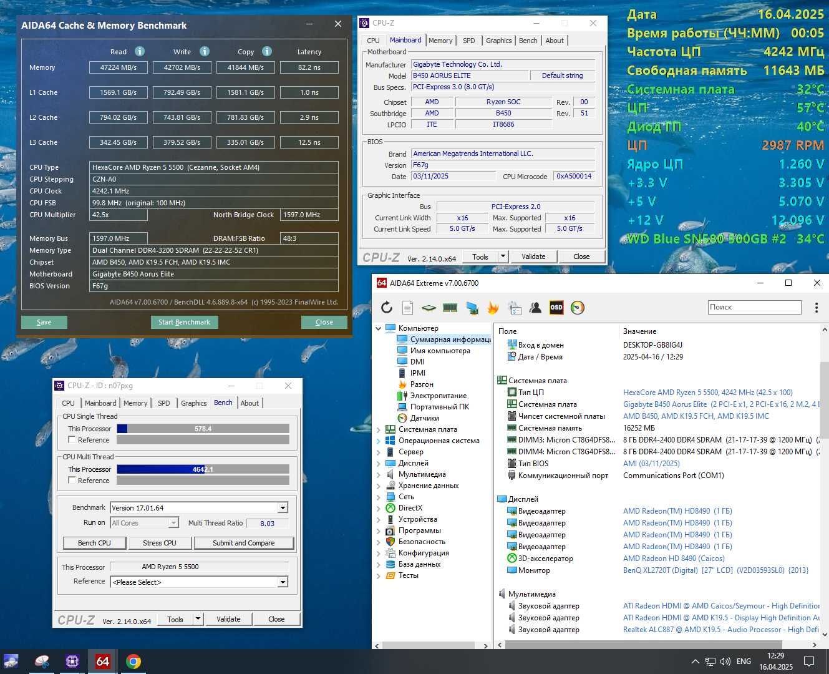
Task: Switch to Memory tab in CPU-Z Mainboard window
Action: click(x=440, y=41)
